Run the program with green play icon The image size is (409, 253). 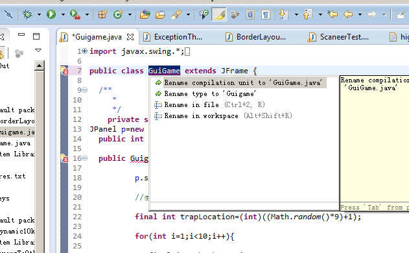(51, 14)
